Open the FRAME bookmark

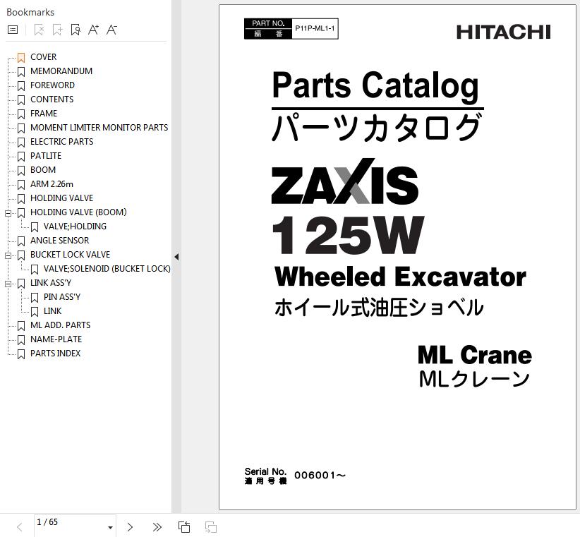44,113
